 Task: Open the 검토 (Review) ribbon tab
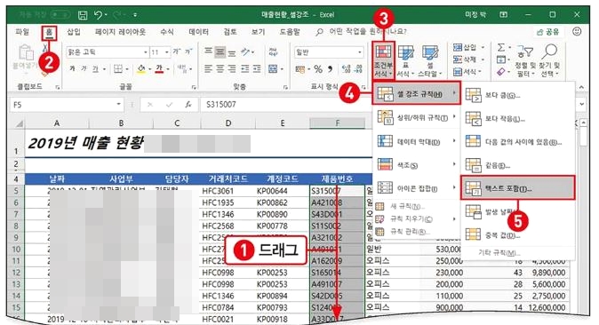(x=230, y=32)
